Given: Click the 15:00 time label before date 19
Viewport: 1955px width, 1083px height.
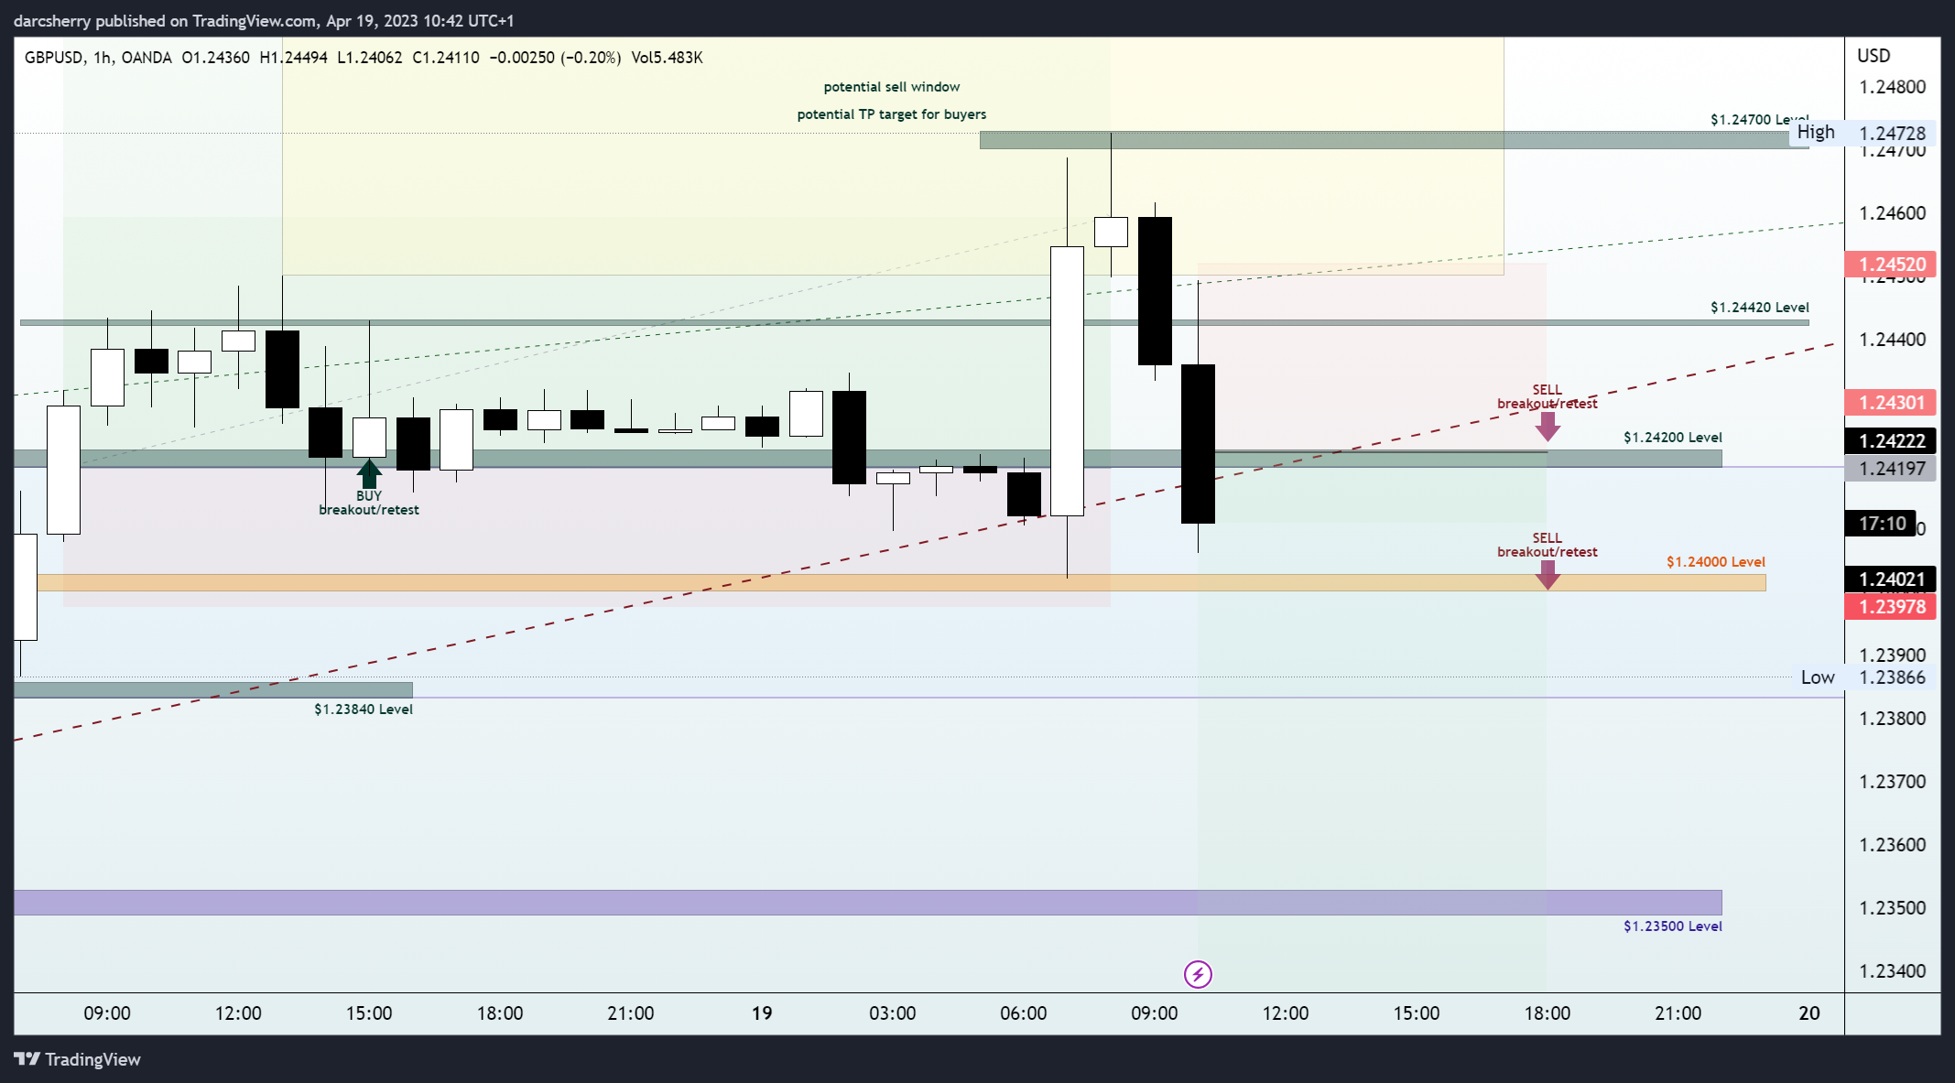Looking at the screenshot, I should point(369,1013).
